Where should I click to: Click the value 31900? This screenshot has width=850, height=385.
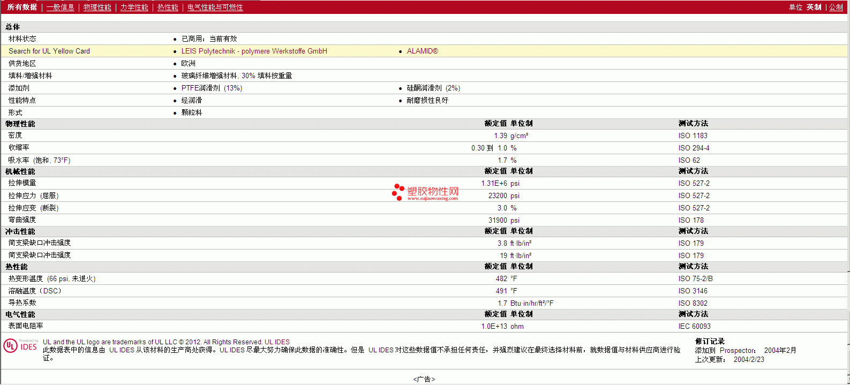(498, 220)
